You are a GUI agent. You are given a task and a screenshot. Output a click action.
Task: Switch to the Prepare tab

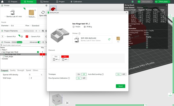coord(13,2)
